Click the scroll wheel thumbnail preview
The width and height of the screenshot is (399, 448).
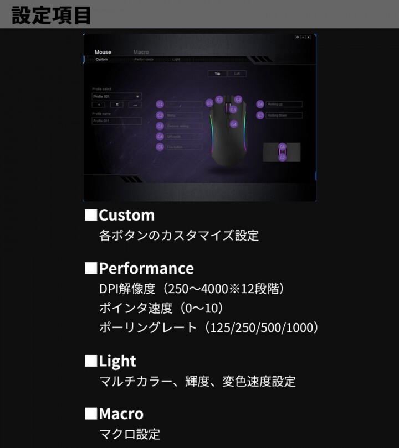(x=282, y=152)
